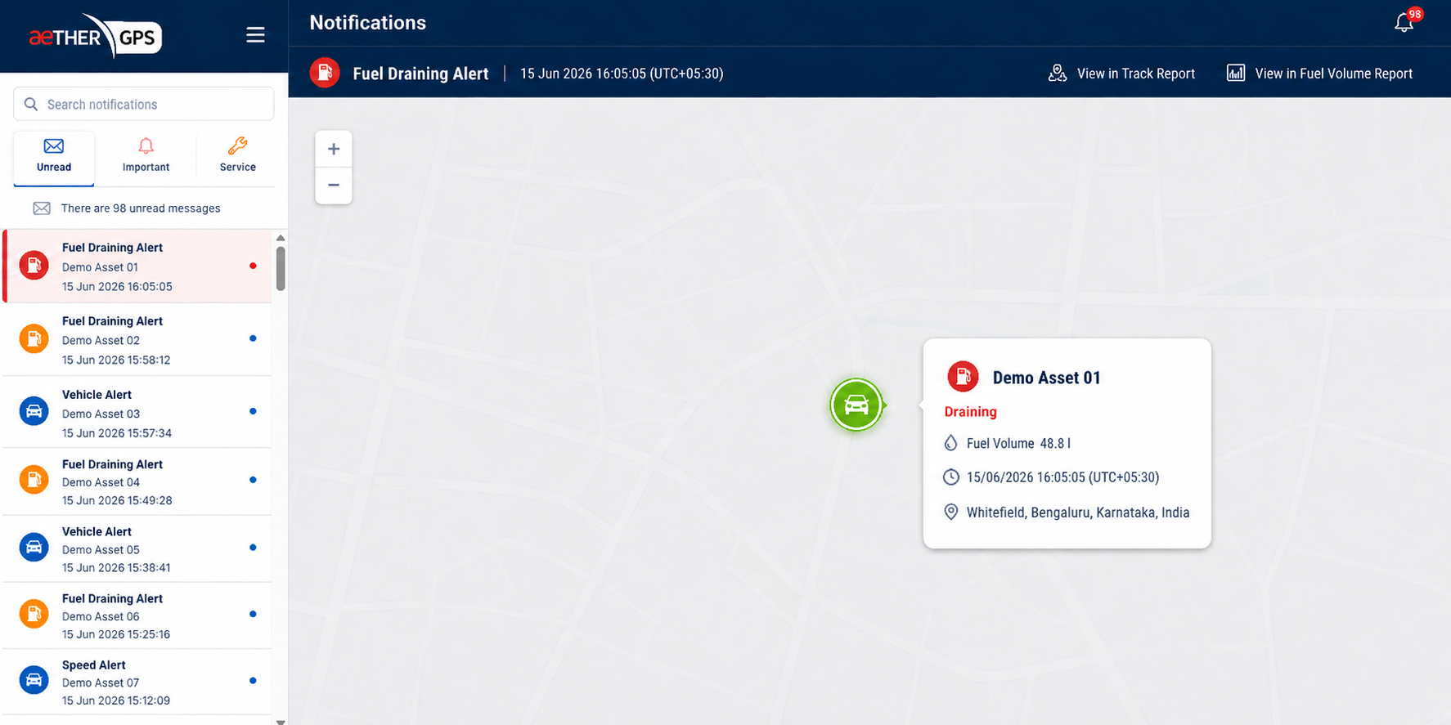Screen dimensions: 1451x725
Task: Zoom out the map with minus button
Action: 334,186
